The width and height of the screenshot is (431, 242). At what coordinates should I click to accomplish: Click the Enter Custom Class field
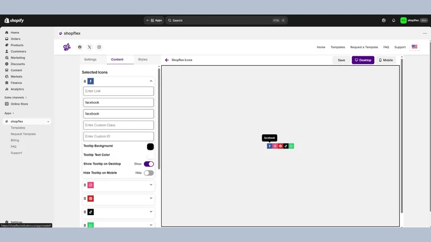point(119,125)
